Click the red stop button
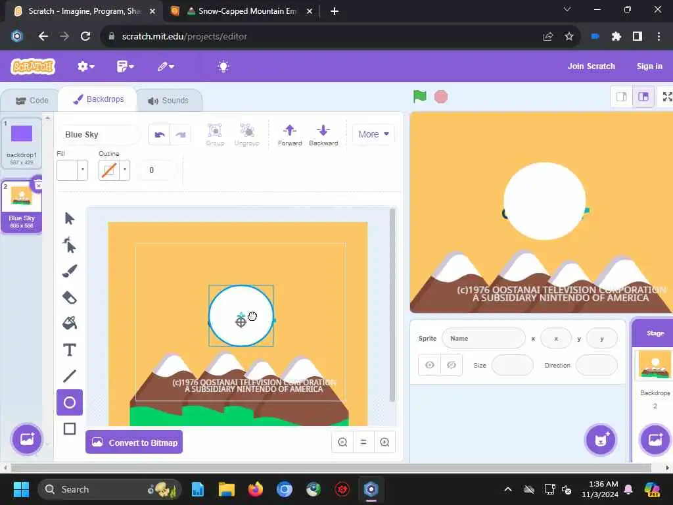Viewport: 673px width, 505px height. [x=441, y=97]
